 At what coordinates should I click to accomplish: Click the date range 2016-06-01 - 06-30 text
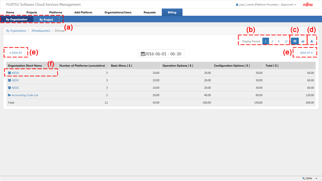(x=163, y=54)
